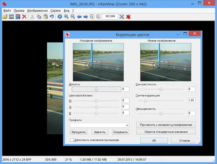The width and height of the screenshot is (217, 164).
Task: Expand the Профили dropdown list
Action: tap(127, 125)
